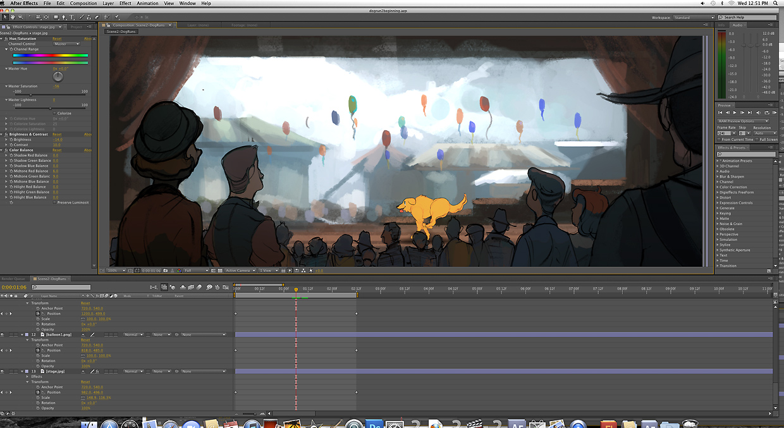
Task: Enable Motion Blur switch in timeline header
Action: point(199,287)
